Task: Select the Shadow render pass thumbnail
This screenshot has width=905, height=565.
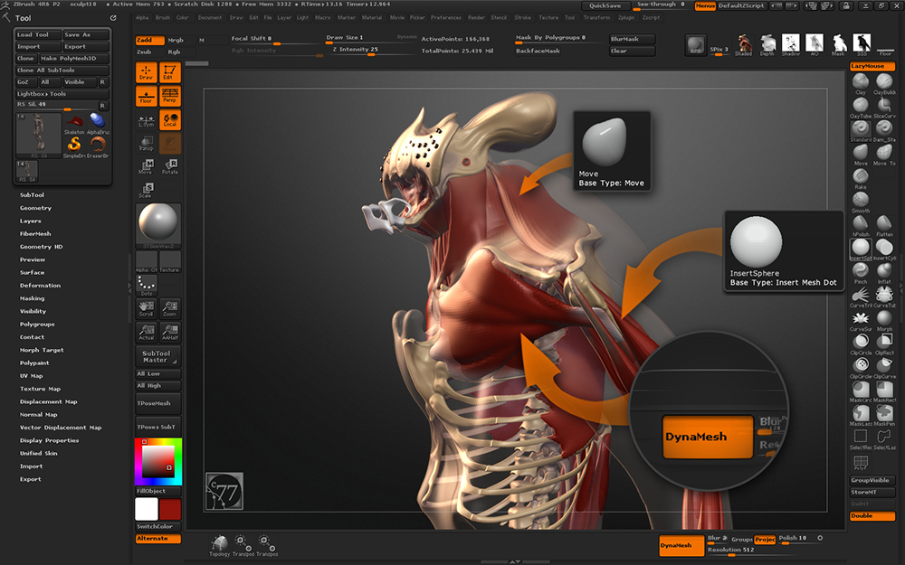Action: tap(791, 44)
